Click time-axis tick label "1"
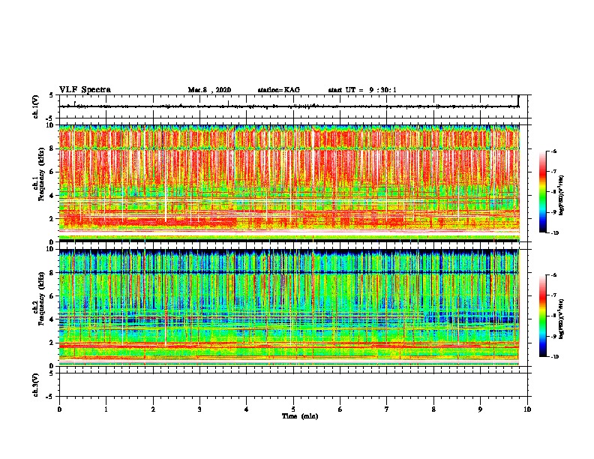 (x=106, y=409)
